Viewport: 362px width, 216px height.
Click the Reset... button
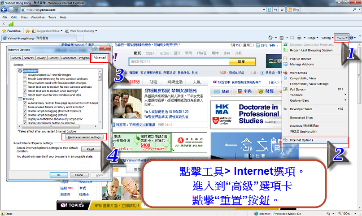(x=92, y=149)
